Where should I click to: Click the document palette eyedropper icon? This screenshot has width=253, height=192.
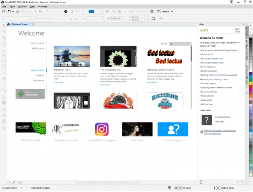tap(14, 183)
